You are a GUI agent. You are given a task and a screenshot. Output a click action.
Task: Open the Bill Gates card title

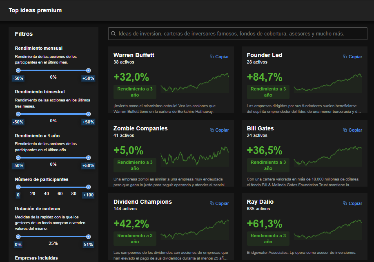point(260,128)
